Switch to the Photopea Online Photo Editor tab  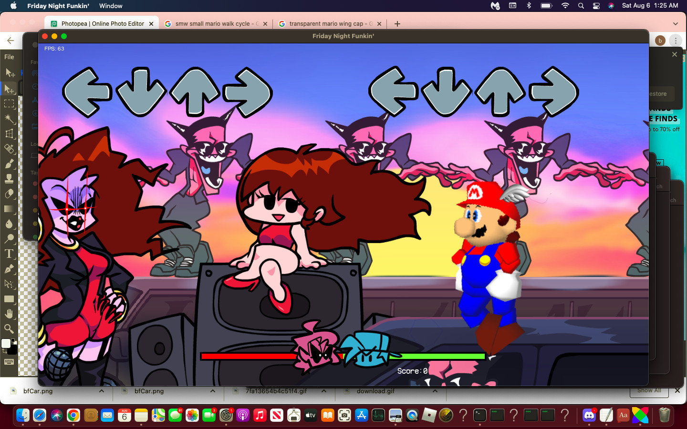click(103, 24)
